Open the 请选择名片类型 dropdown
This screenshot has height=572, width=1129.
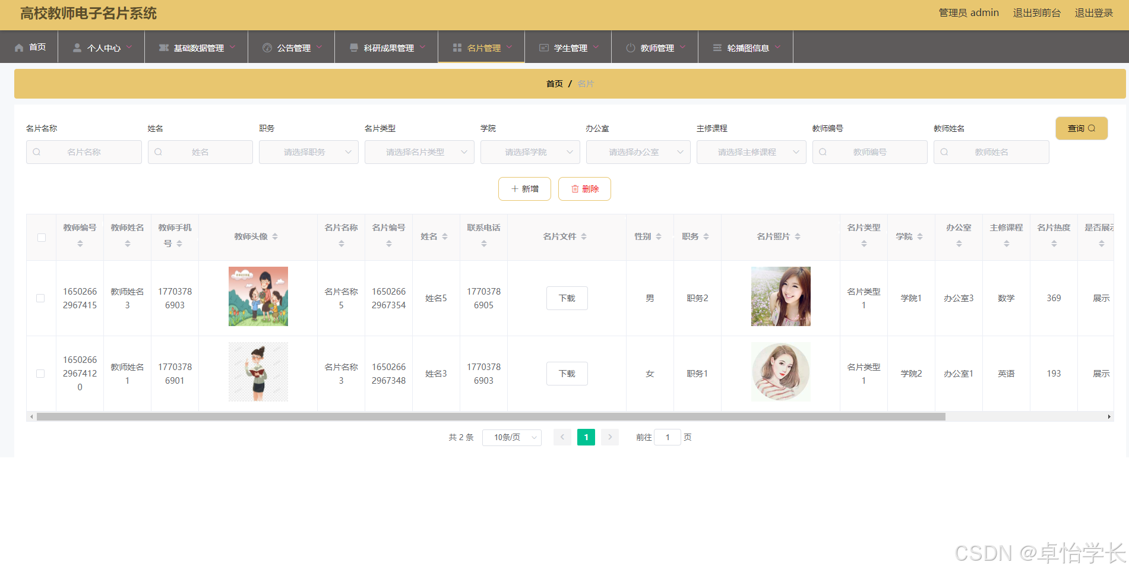419,152
